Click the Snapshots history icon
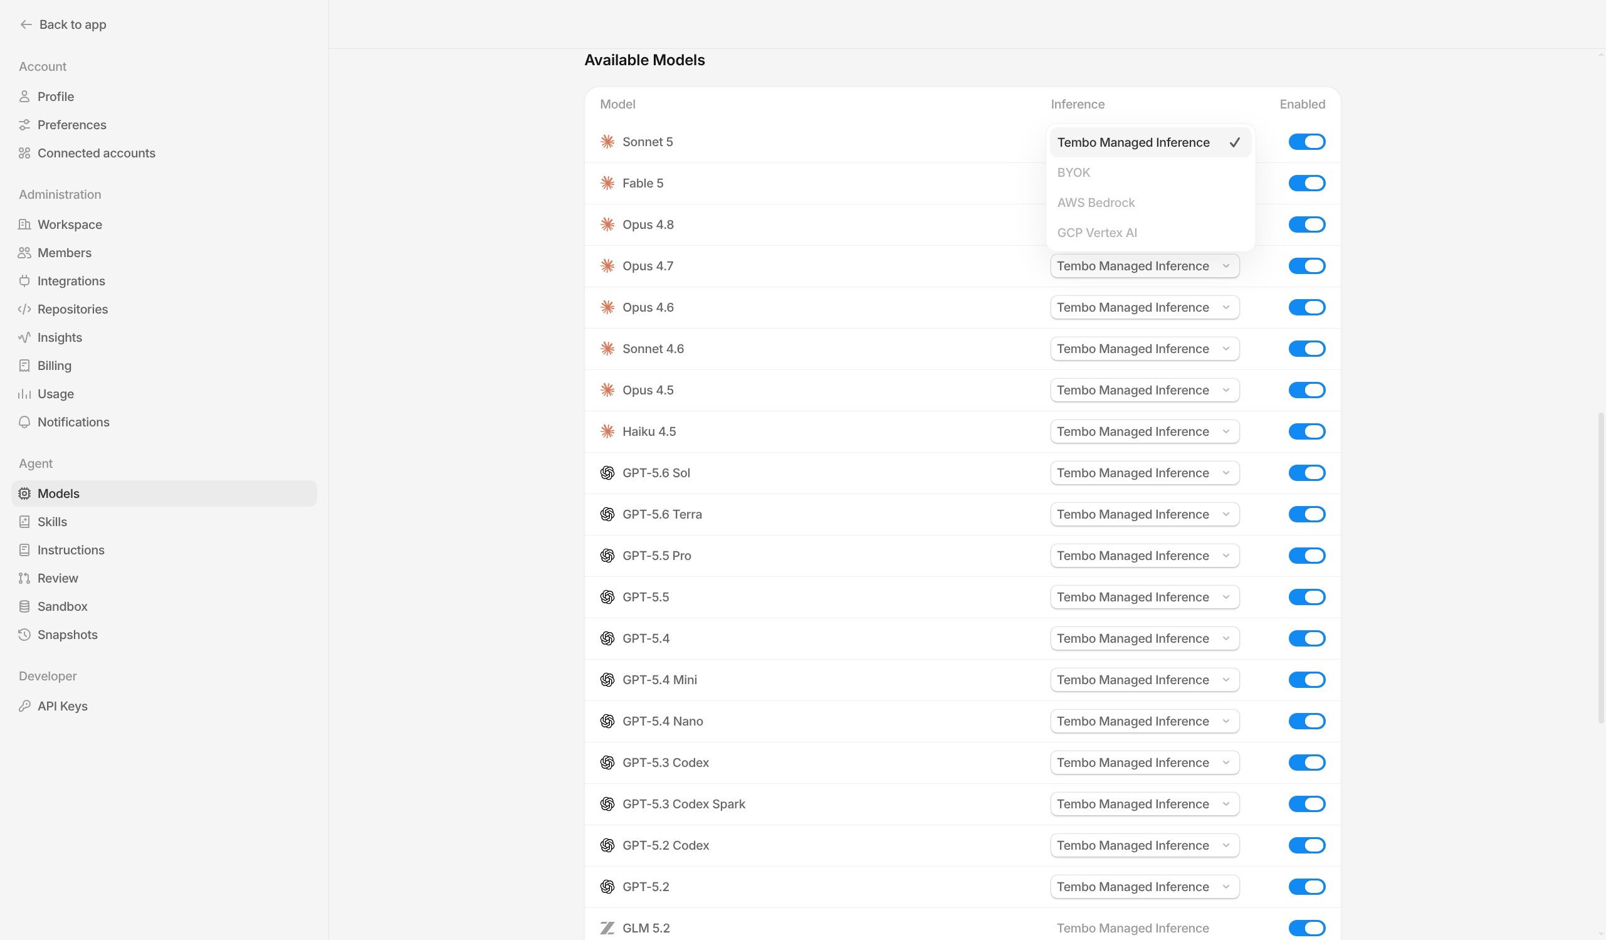Screen dimensions: 1606x940 point(24,635)
